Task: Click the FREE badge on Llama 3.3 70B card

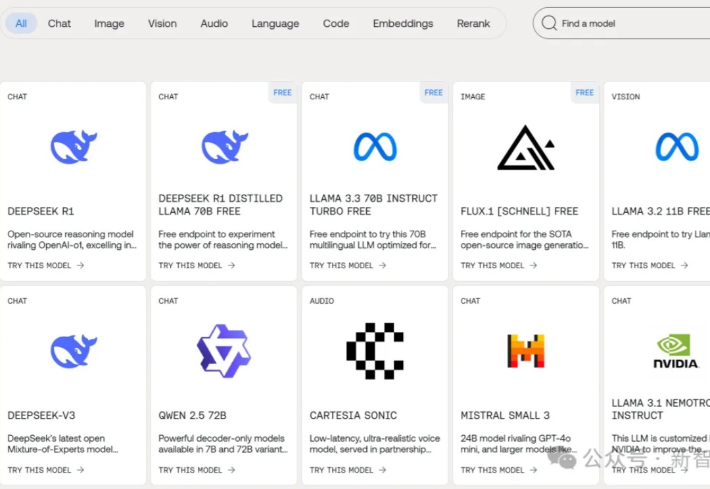Action: pyautogui.click(x=433, y=93)
